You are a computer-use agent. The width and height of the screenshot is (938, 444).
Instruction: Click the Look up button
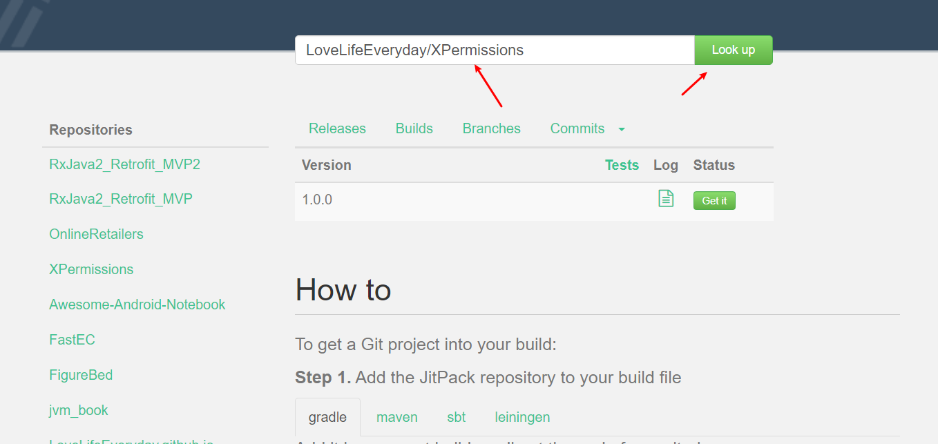[734, 50]
